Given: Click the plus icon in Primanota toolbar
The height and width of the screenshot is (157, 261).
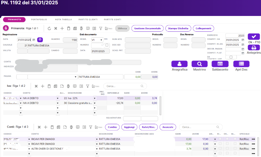Looking at the screenshot, I should tap(62, 28).
